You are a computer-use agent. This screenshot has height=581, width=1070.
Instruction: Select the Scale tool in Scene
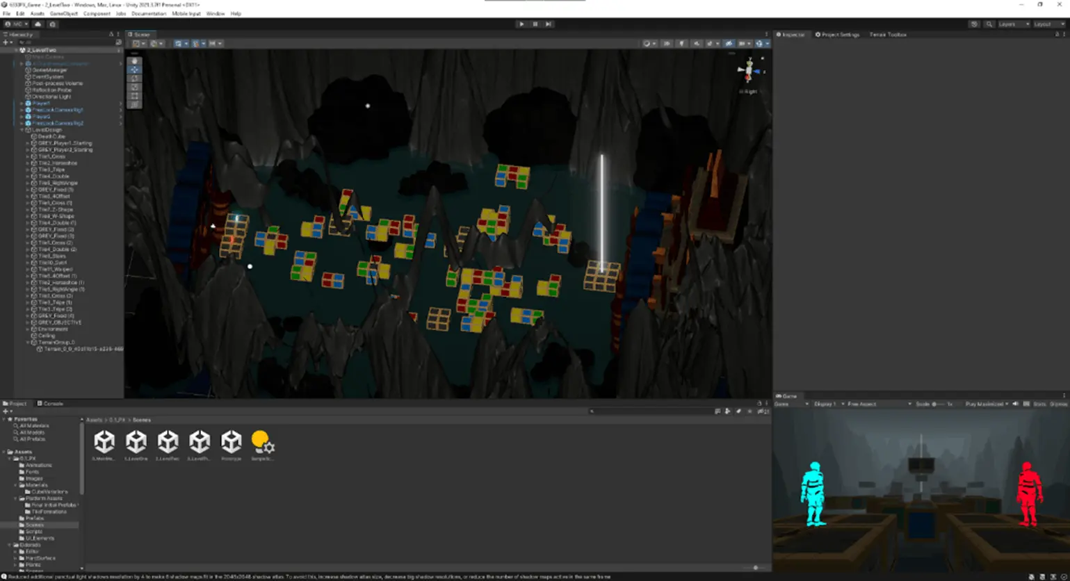(x=134, y=88)
